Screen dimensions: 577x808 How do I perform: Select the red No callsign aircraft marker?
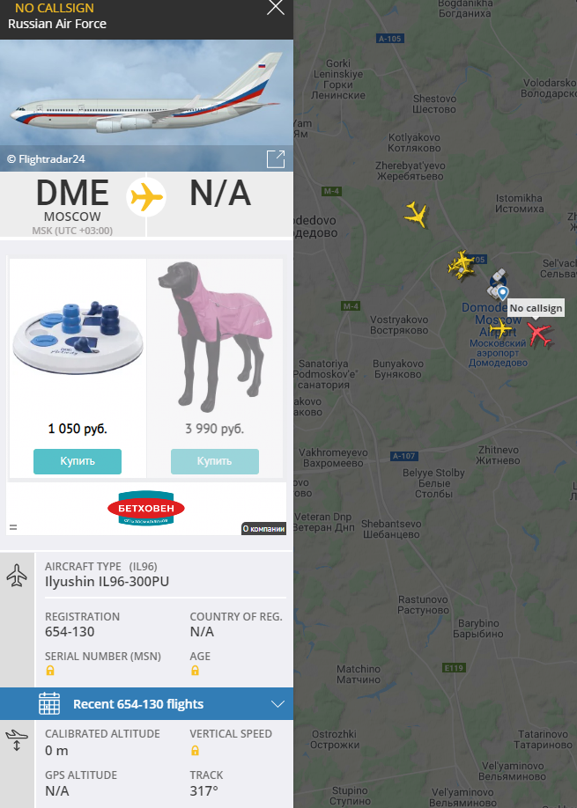tap(539, 334)
